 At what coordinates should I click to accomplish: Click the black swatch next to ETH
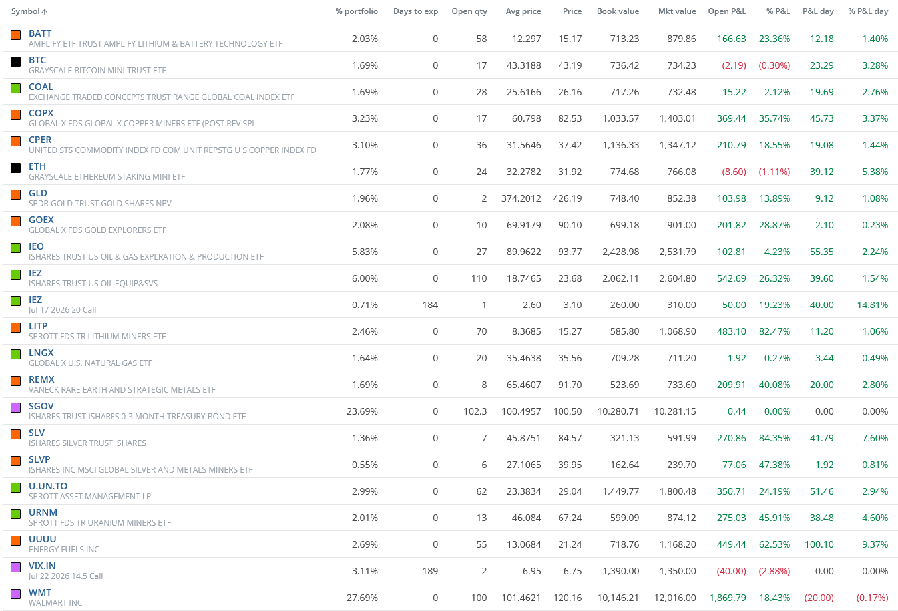point(15,168)
